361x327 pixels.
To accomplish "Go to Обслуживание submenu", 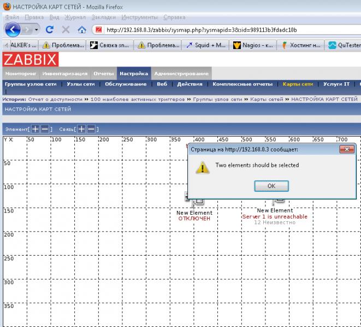I will point(126,84).
